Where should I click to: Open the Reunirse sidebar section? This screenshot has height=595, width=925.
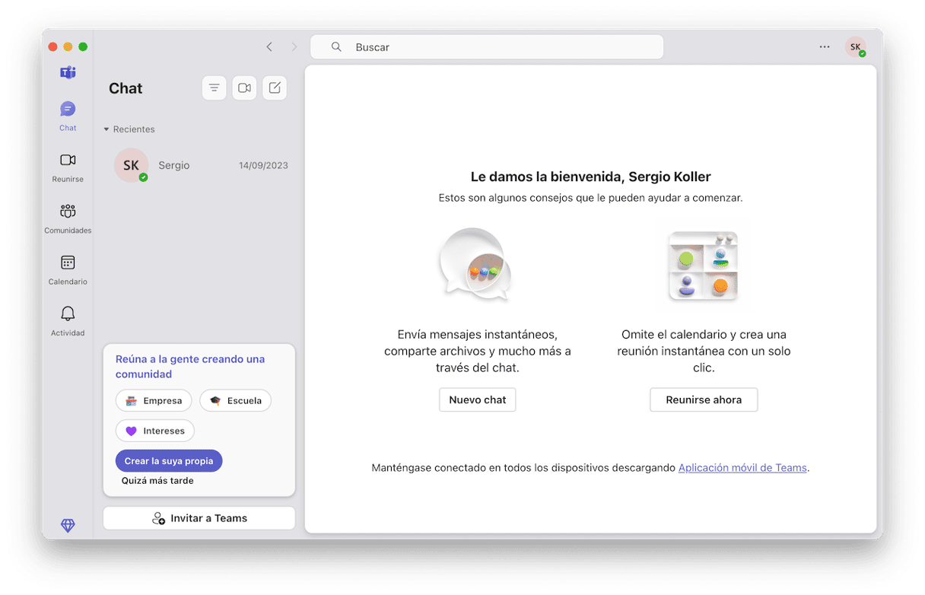tap(68, 167)
